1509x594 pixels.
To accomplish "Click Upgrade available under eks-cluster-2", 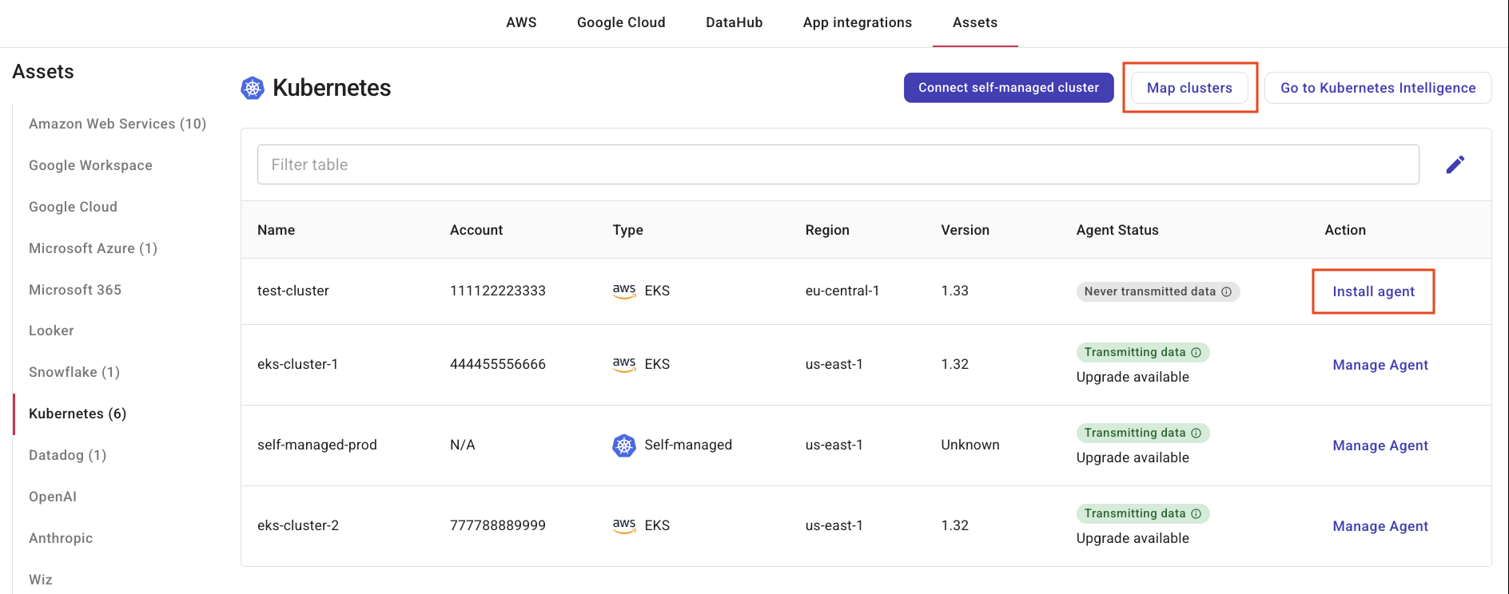I will [1133, 538].
